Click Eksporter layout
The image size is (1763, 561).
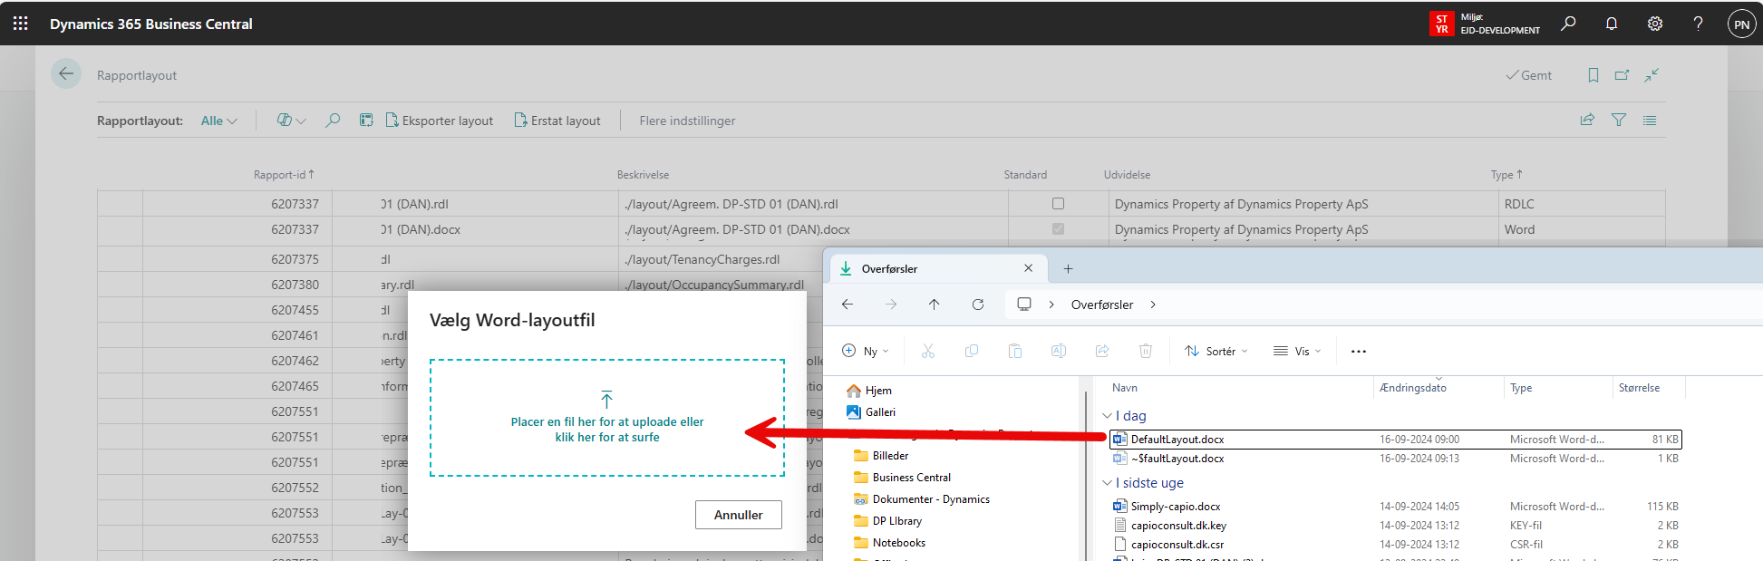[x=440, y=121]
